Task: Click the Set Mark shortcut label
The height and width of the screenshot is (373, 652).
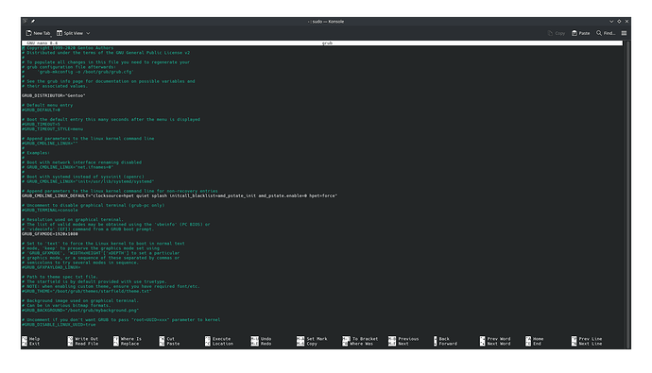Action: [x=317, y=339]
